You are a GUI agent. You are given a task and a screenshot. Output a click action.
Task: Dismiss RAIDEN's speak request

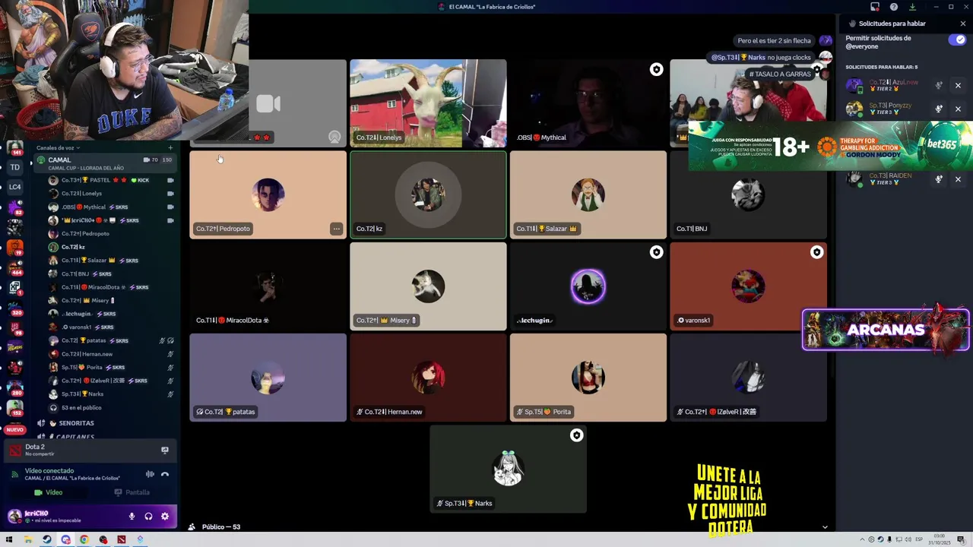958,179
